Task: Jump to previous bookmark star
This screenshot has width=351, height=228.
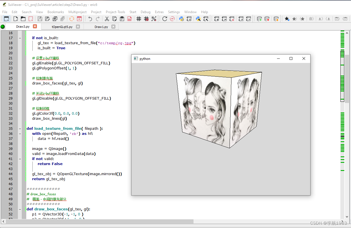Action: click(302, 19)
